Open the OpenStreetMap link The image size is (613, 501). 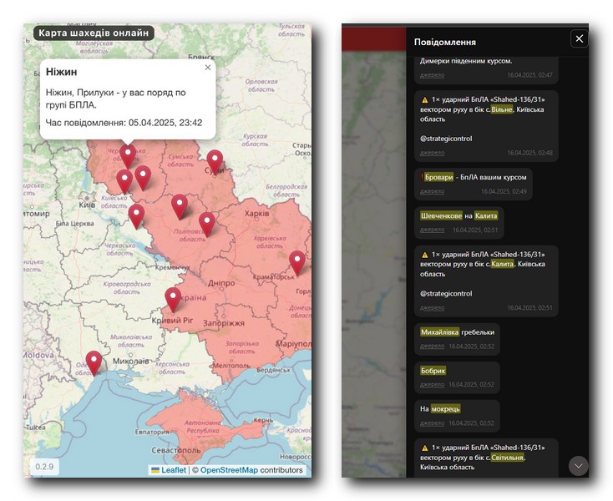[229, 470]
